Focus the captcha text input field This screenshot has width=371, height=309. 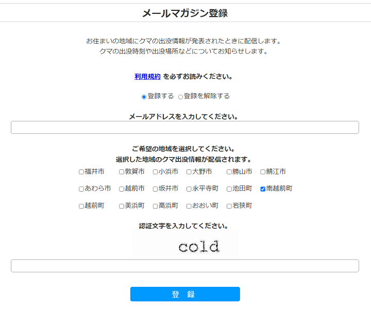pos(184,266)
